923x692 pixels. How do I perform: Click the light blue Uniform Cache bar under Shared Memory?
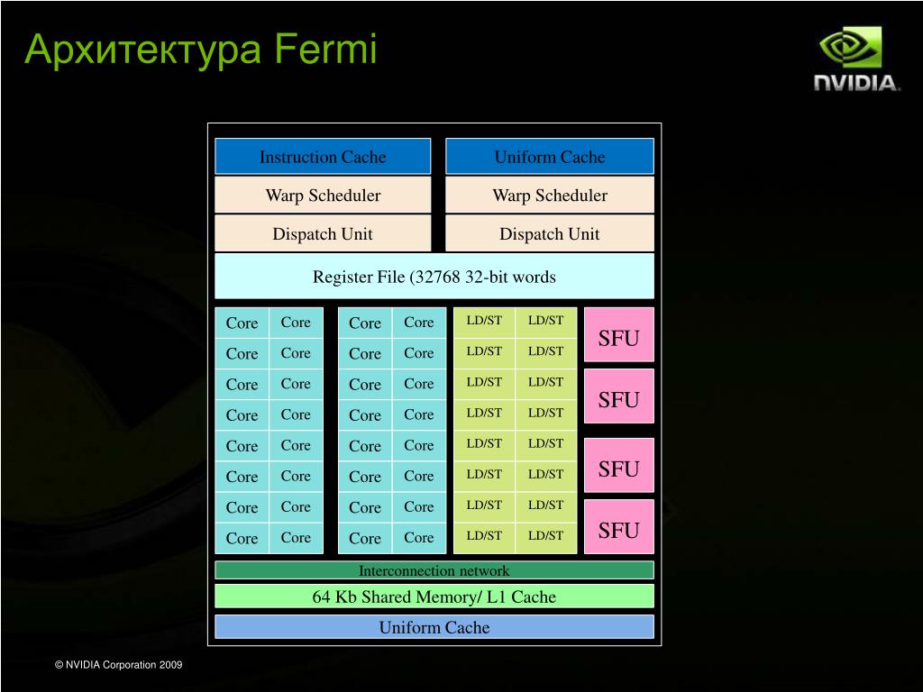(434, 627)
